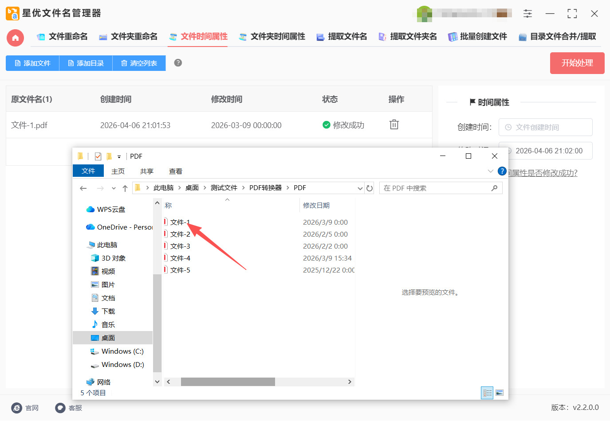This screenshot has width=610, height=421.
Task: Expand the Explorer ribbon chevron
Action: (x=490, y=171)
